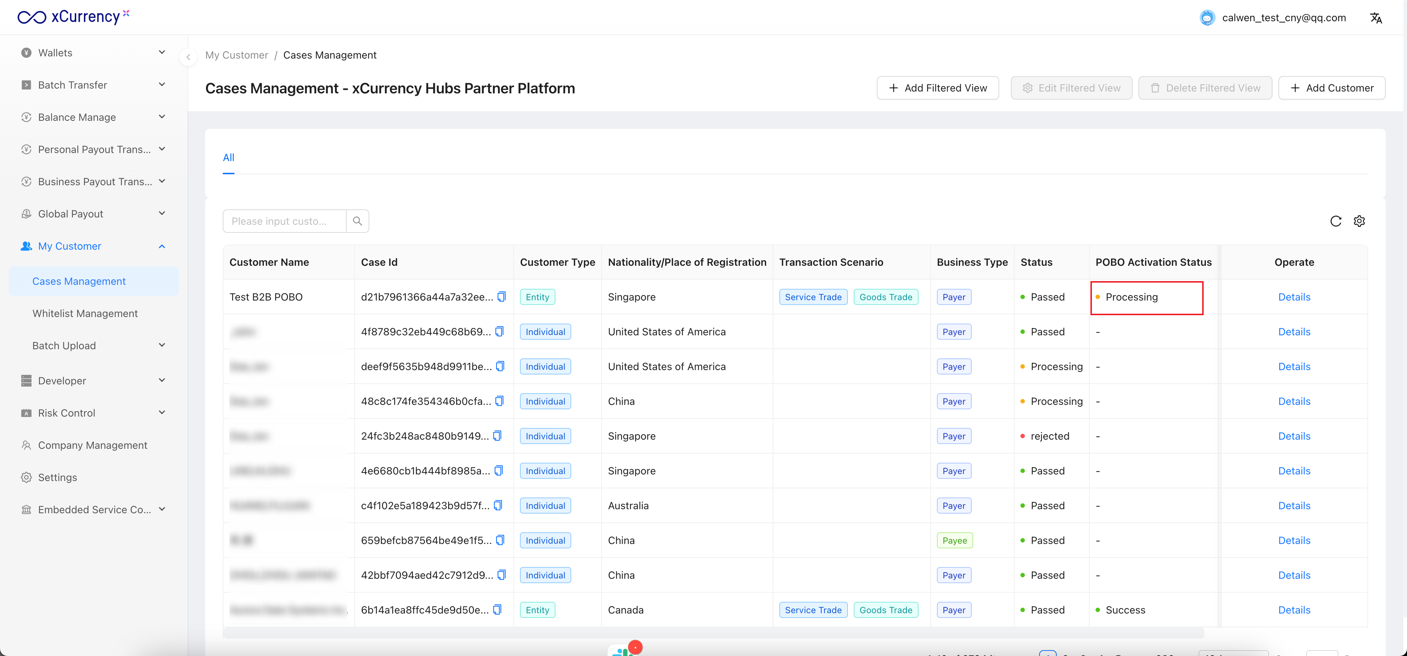
Task: Select the All tab
Action: pos(228,157)
